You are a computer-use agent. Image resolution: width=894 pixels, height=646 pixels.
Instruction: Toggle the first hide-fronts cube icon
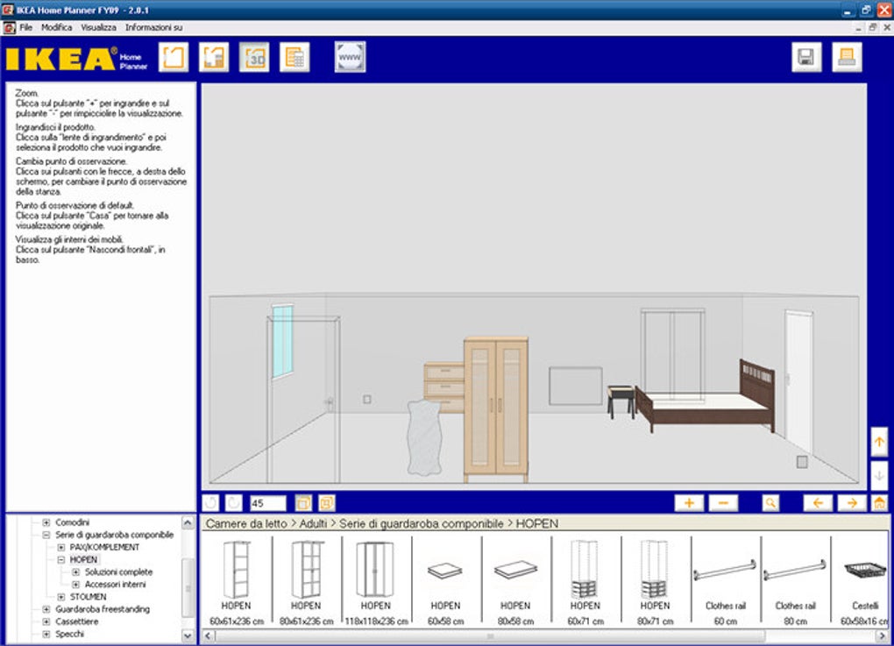pyautogui.click(x=302, y=503)
